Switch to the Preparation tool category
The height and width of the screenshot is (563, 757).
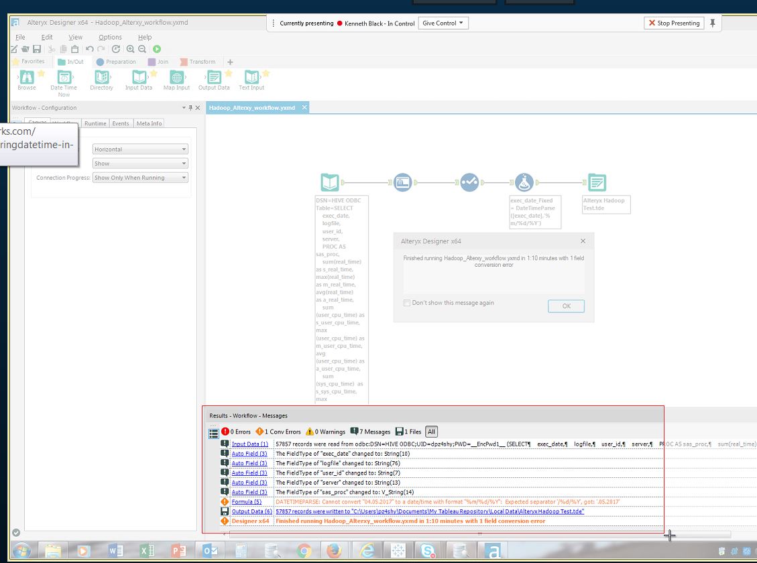coord(116,62)
